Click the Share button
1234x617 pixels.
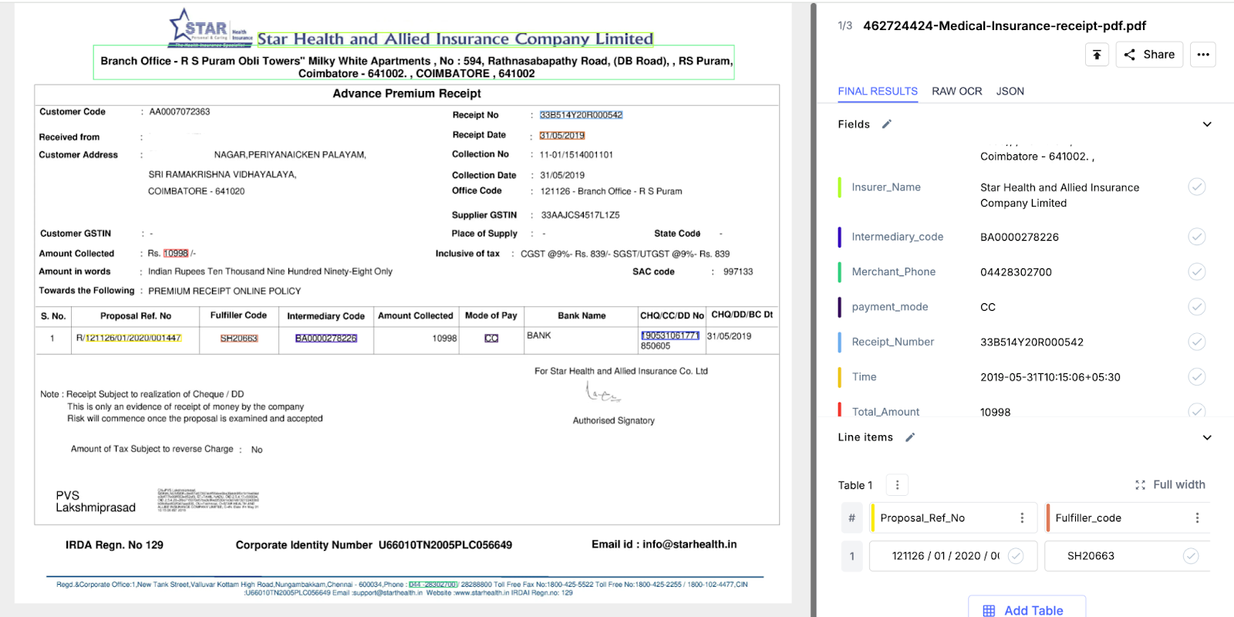tap(1149, 55)
